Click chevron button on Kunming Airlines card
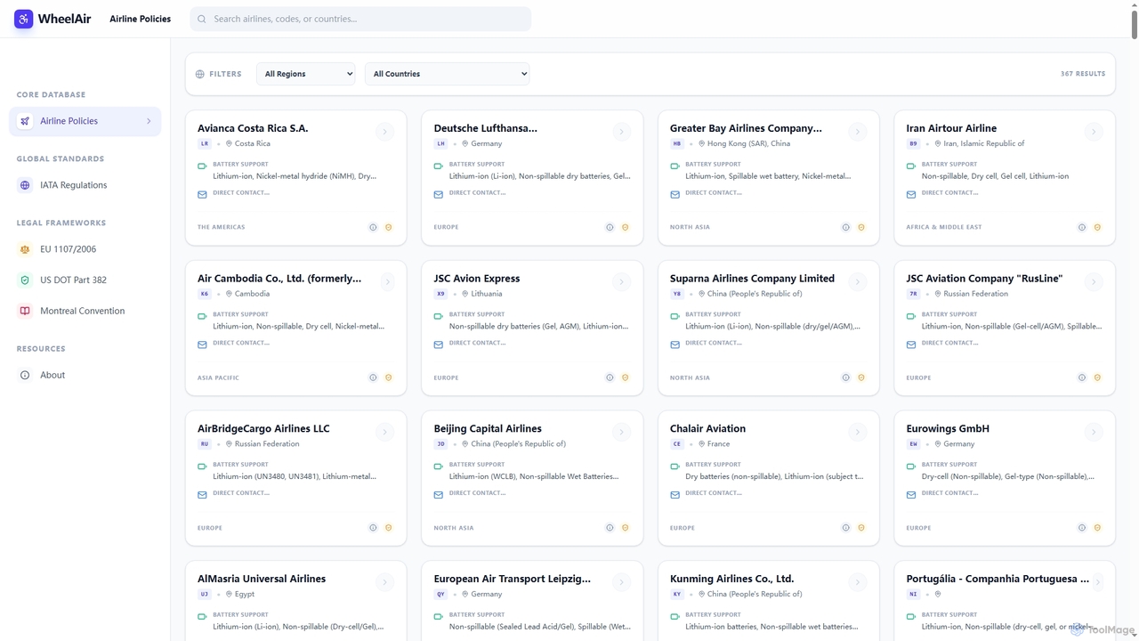 click(857, 582)
